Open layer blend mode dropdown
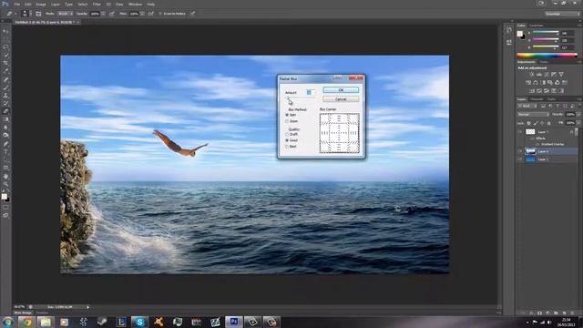 (x=533, y=115)
